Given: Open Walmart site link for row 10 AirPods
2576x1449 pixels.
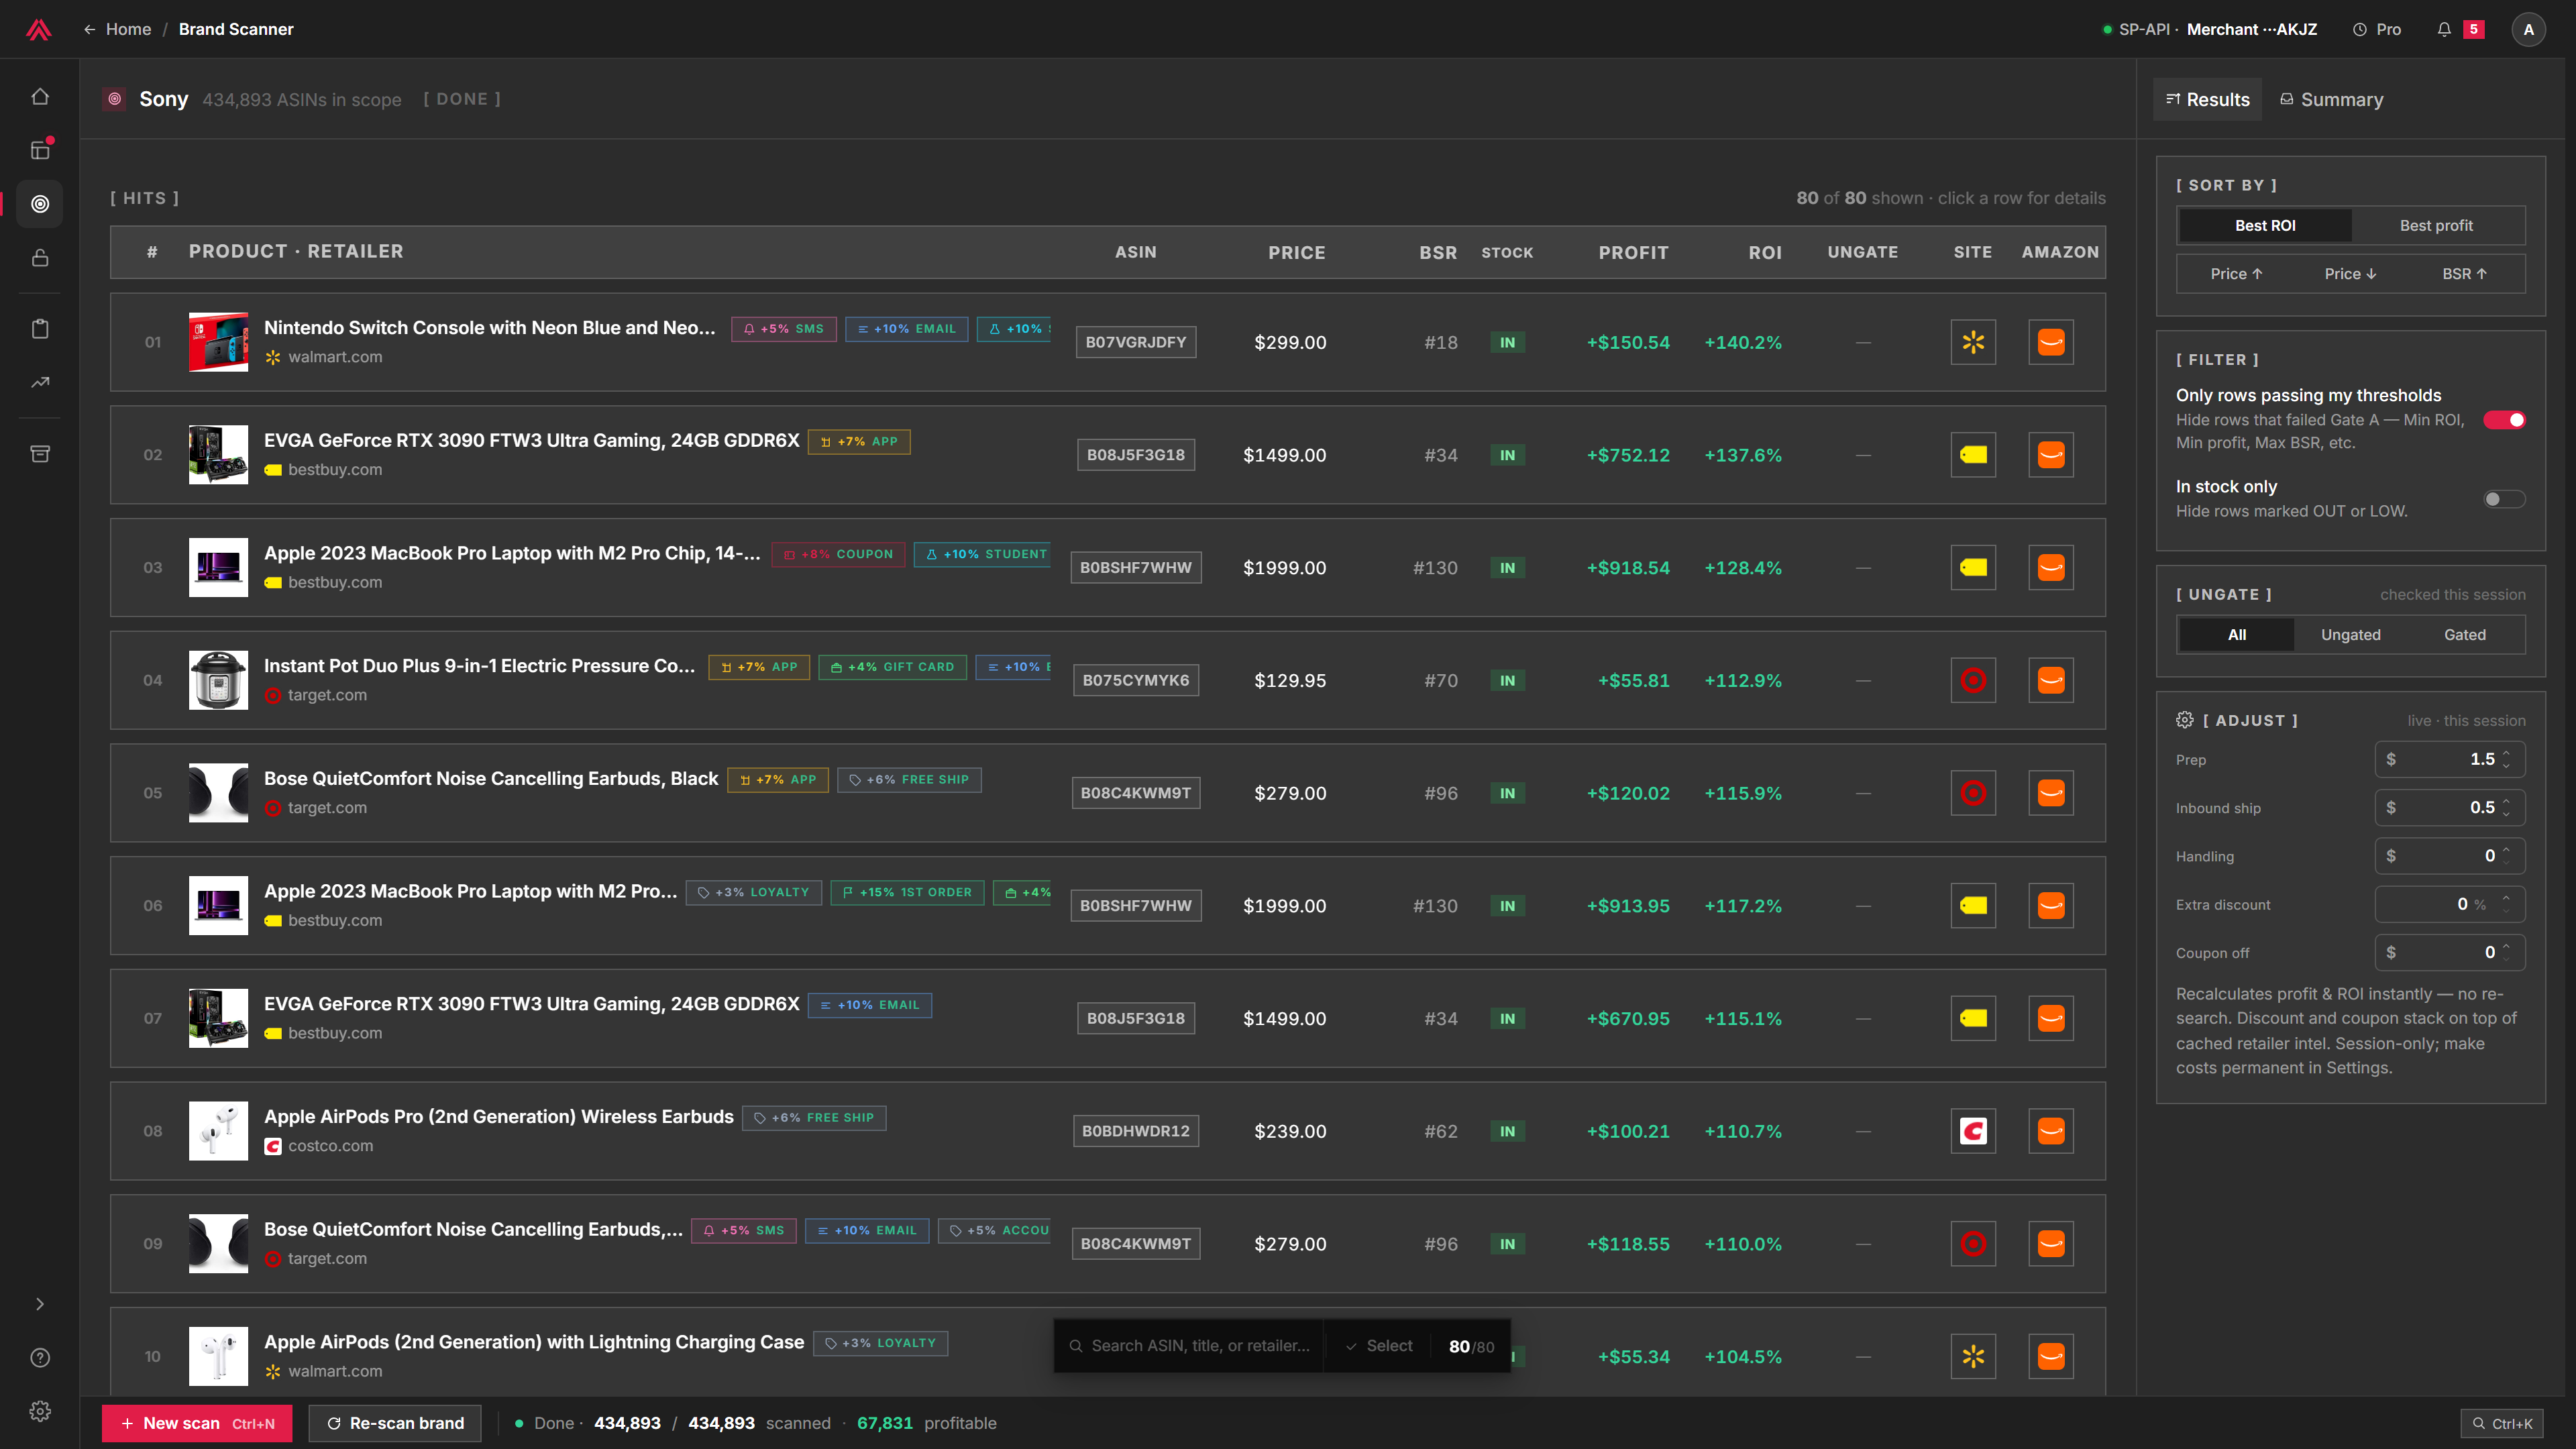Looking at the screenshot, I should (1973, 1357).
